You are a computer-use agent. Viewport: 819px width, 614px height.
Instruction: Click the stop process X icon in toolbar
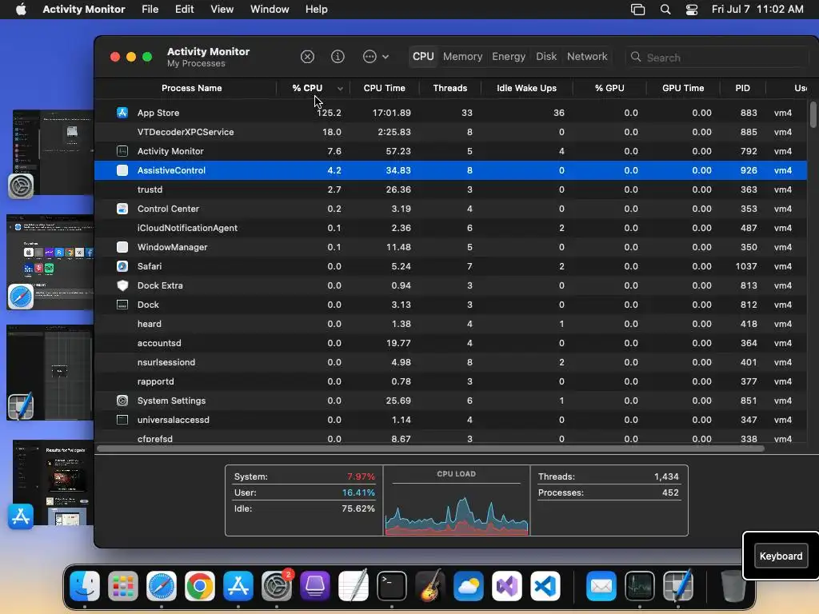(307, 57)
